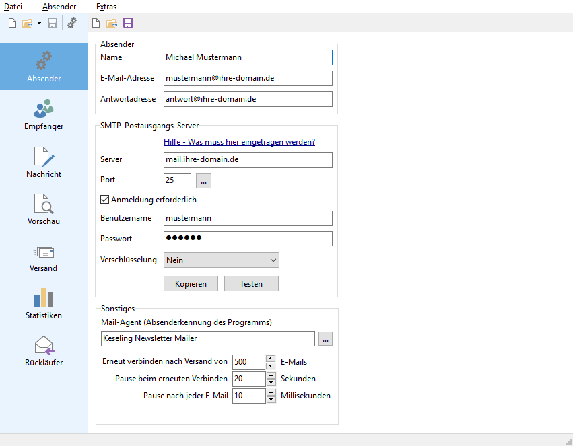This screenshot has width=573, height=446.
Task: Increase the reconnect-after E-Mails count
Action: (271, 359)
